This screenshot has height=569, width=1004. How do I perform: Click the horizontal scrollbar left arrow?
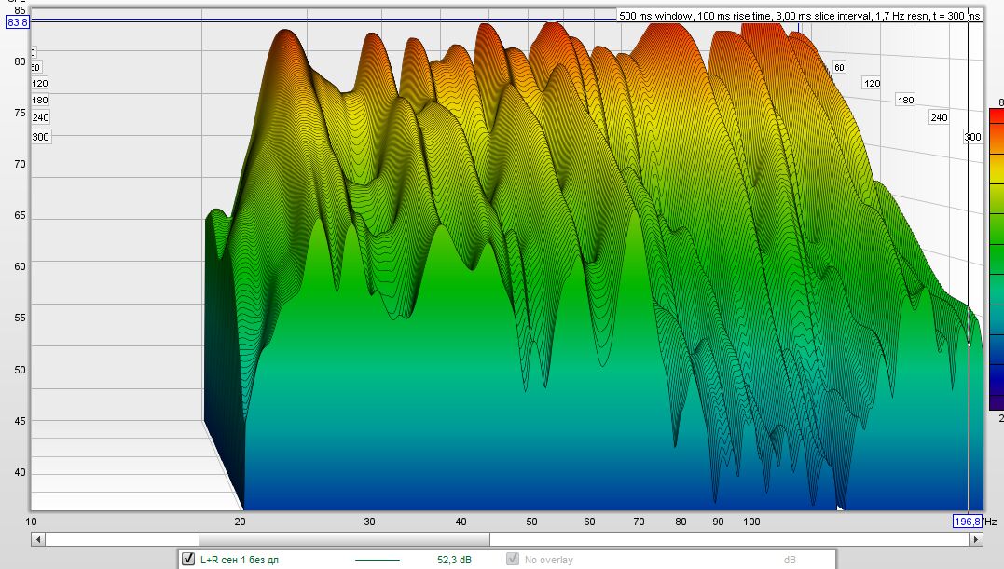[37, 539]
